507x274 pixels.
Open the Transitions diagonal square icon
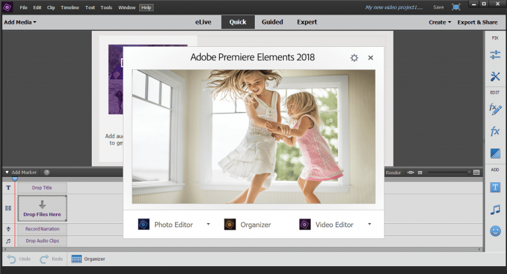pyautogui.click(x=495, y=153)
